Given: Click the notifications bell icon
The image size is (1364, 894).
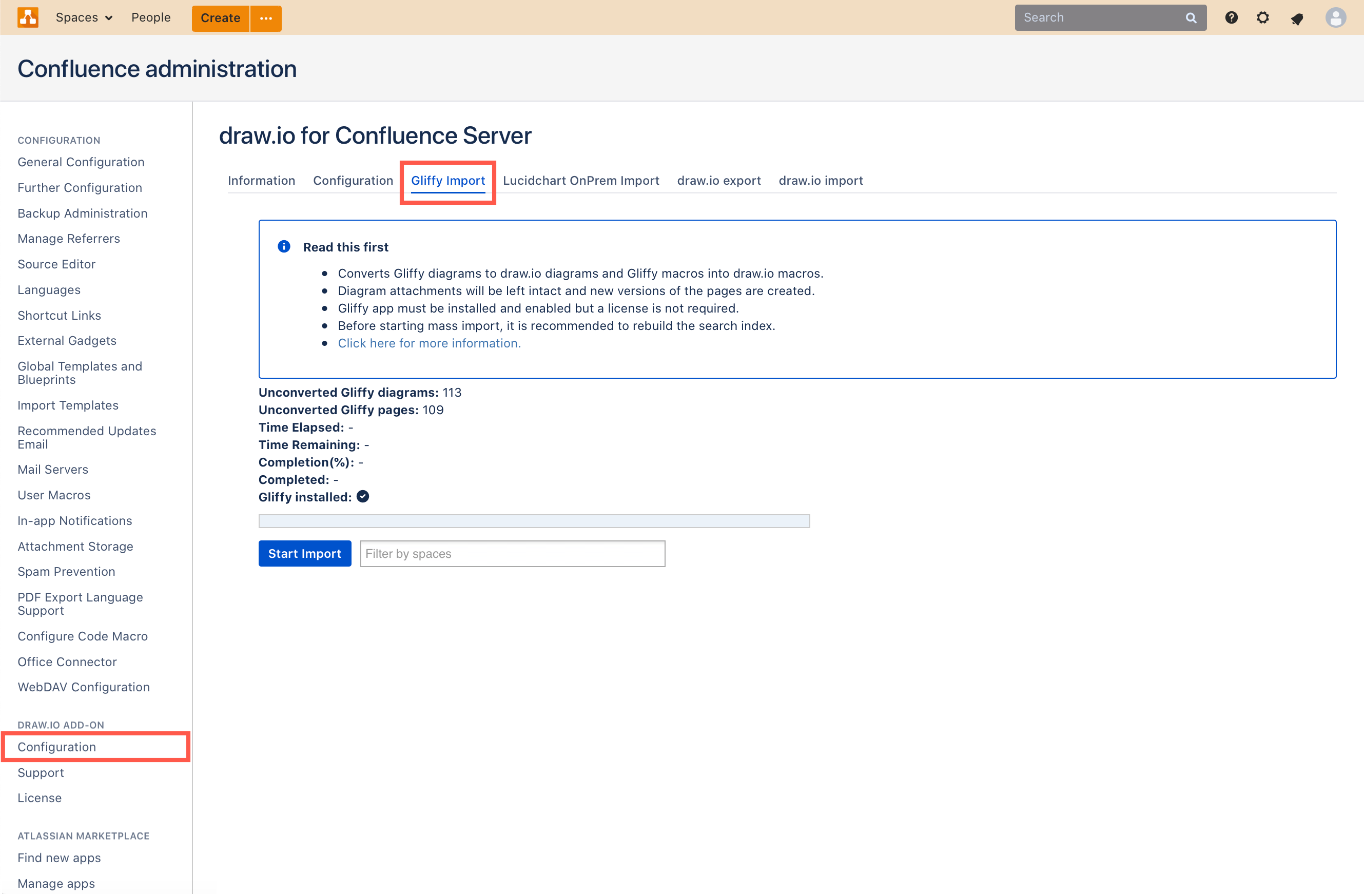Looking at the screenshot, I should tap(1296, 17).
